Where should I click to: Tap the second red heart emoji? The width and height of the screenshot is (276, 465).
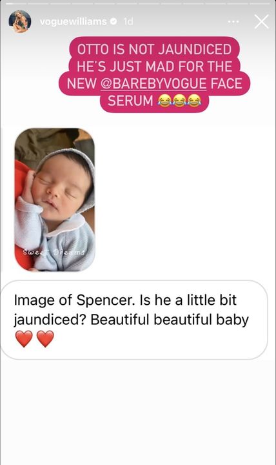click(x=45, y=339)
